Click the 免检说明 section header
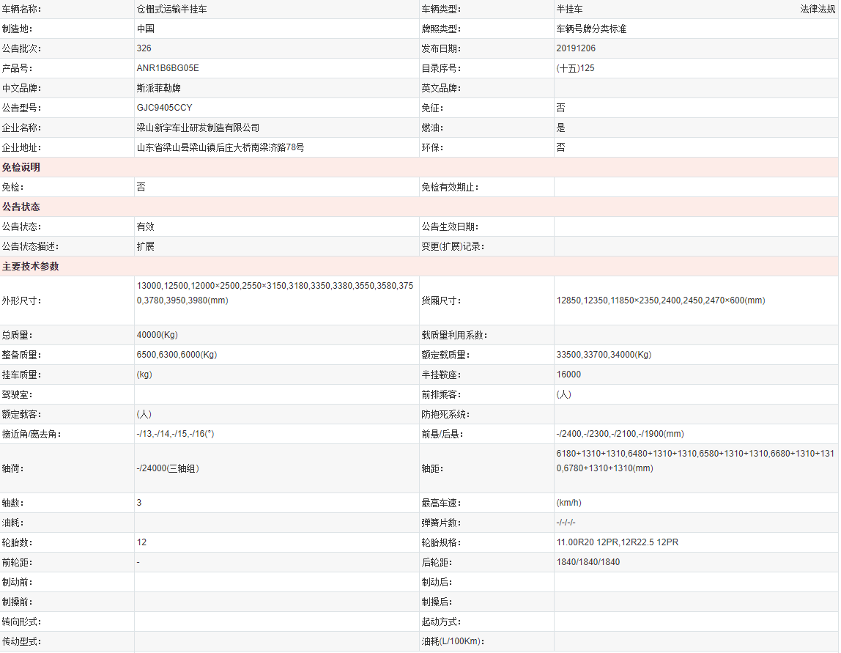Image resolution: width=841 pixels, height=653 pixels. point(21,167)
